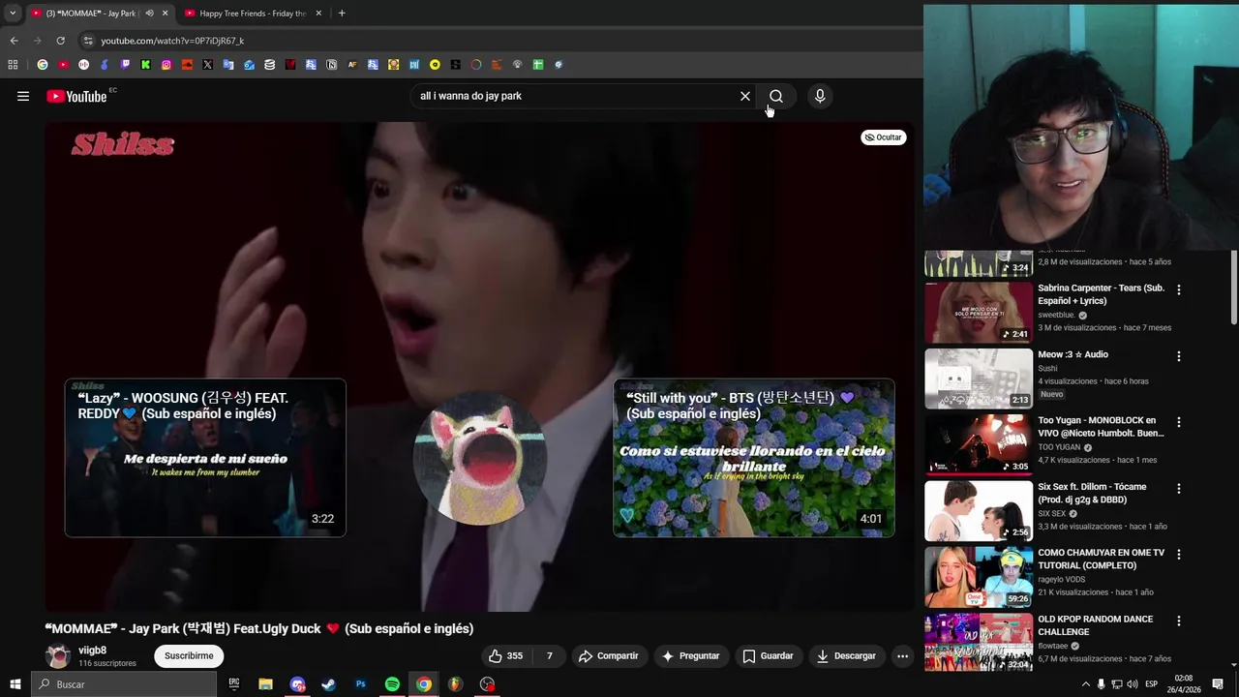Open options for OLD KPOP RANDOM DANCE video
The height and width of the screenshot is (697, 1239).
pos(1178,621)
